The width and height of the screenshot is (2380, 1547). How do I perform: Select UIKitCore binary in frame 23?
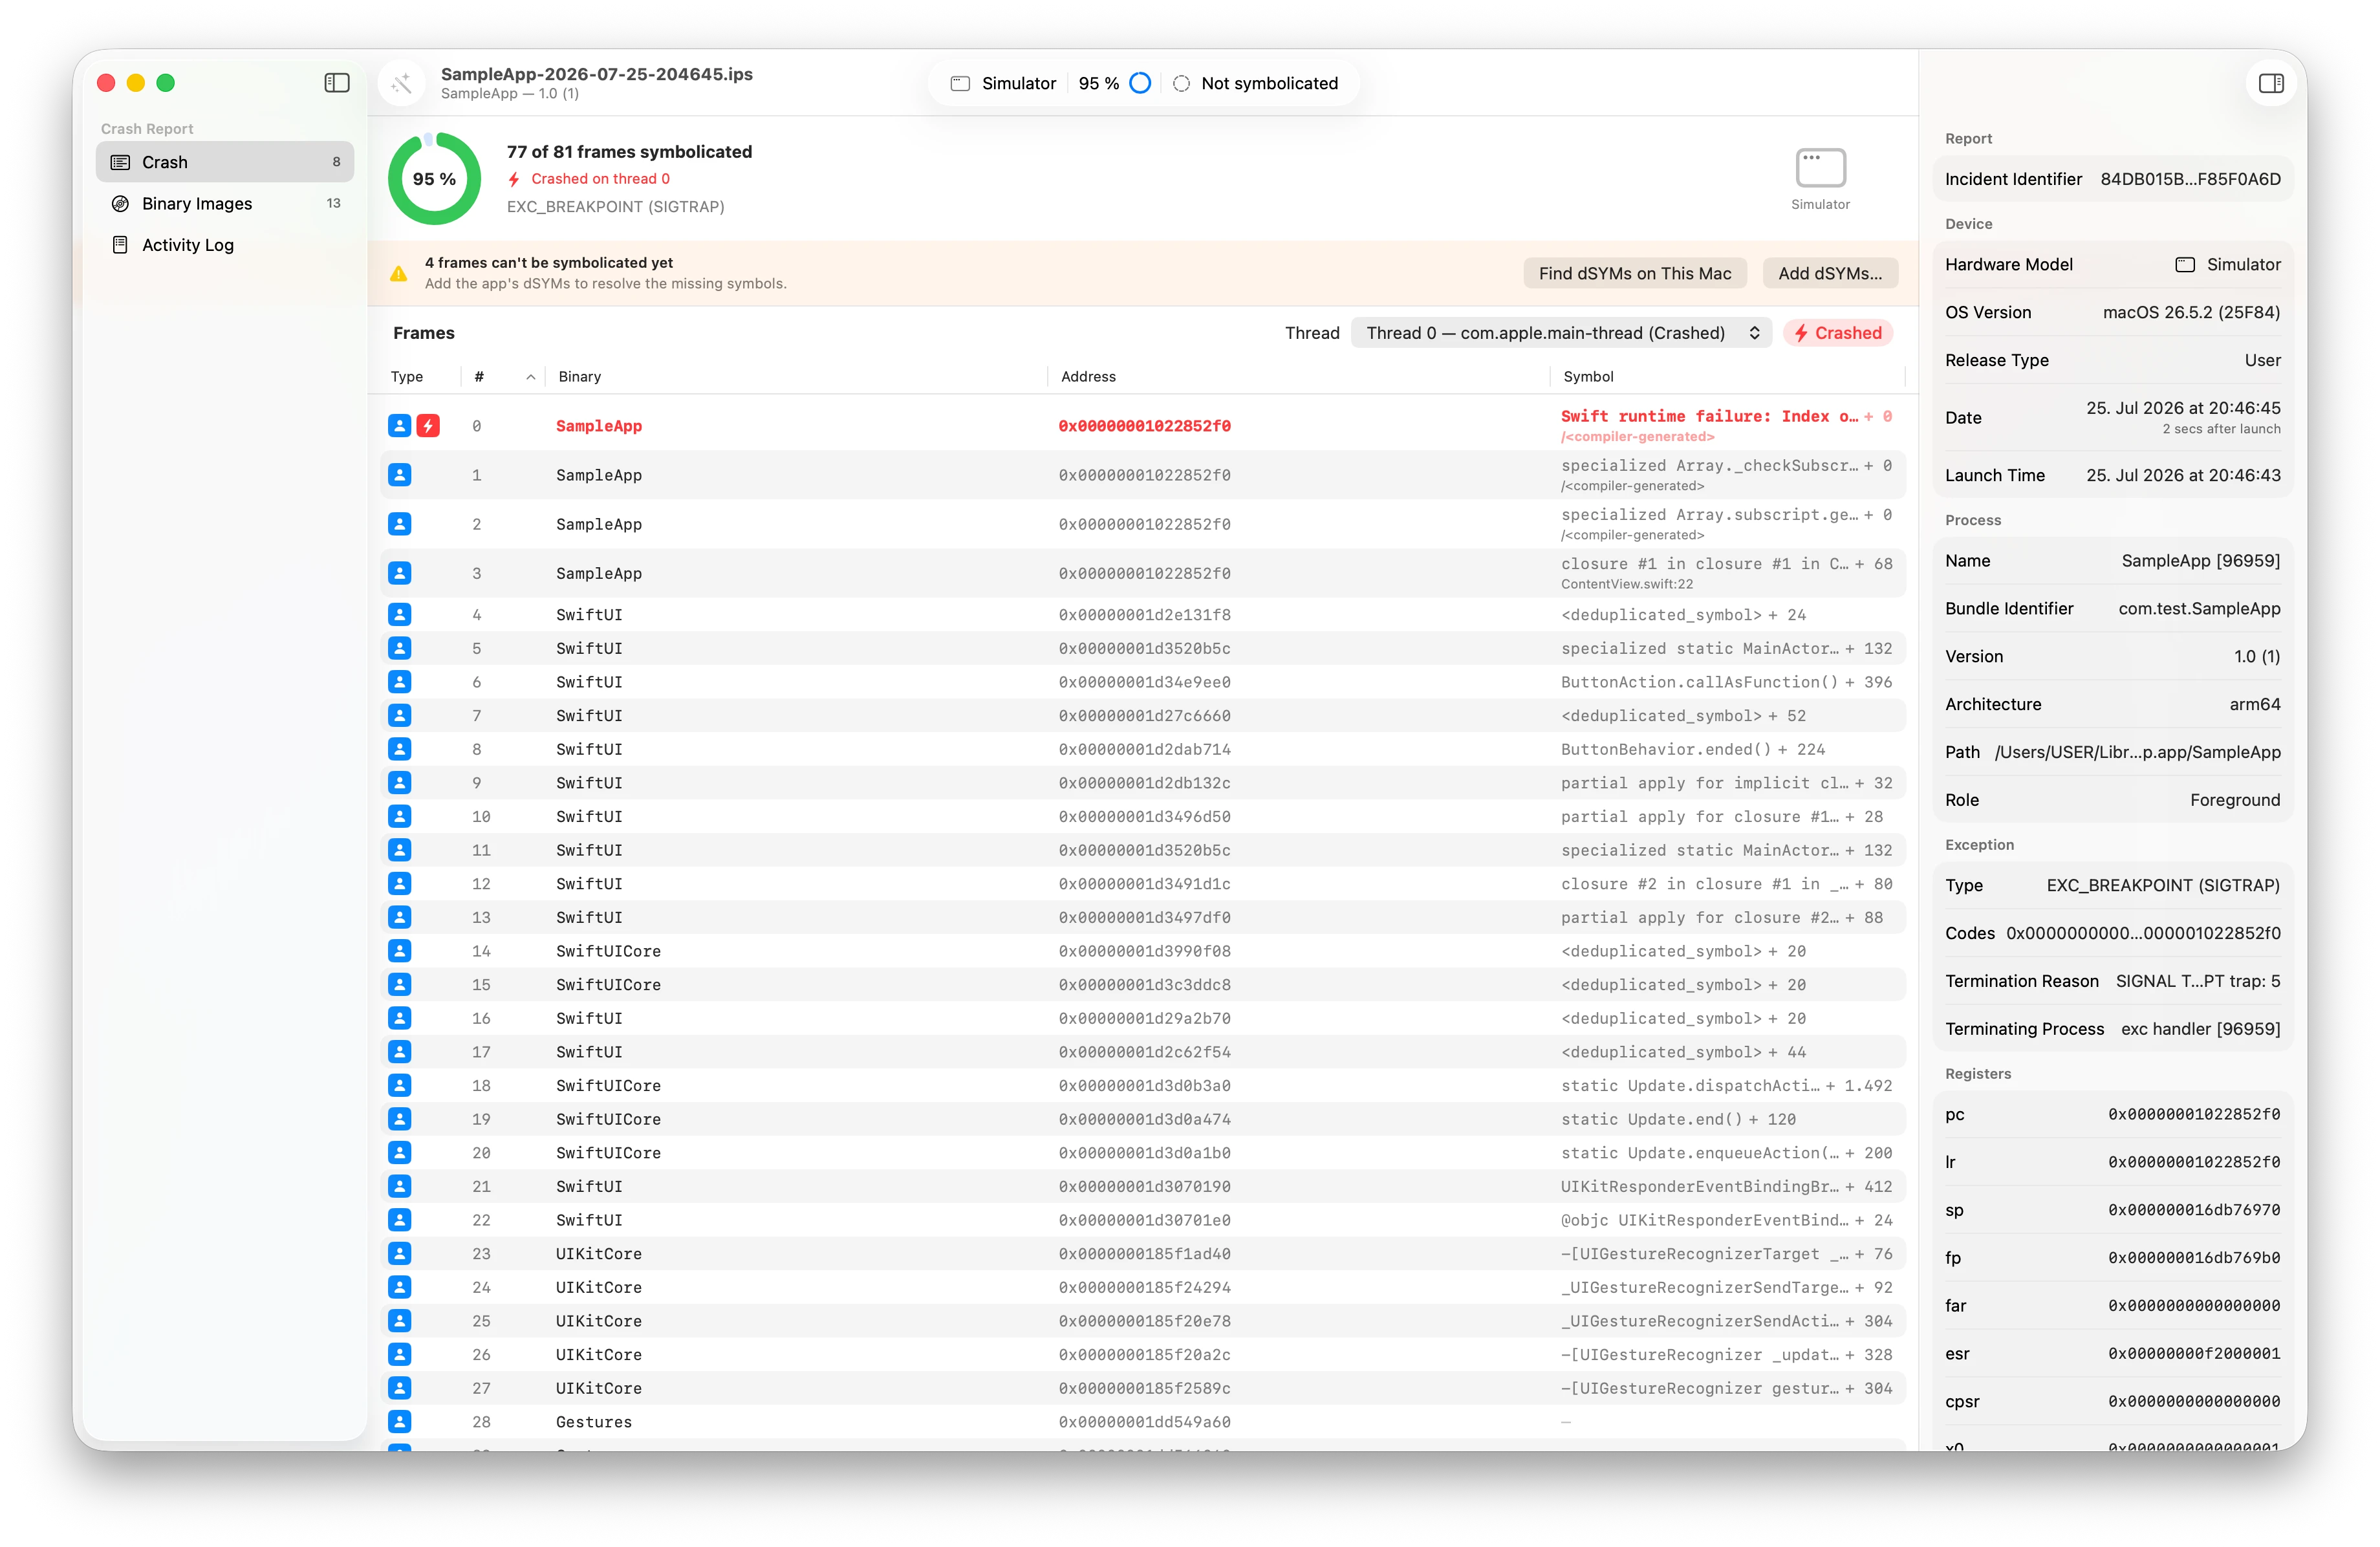pos(598,1254)
